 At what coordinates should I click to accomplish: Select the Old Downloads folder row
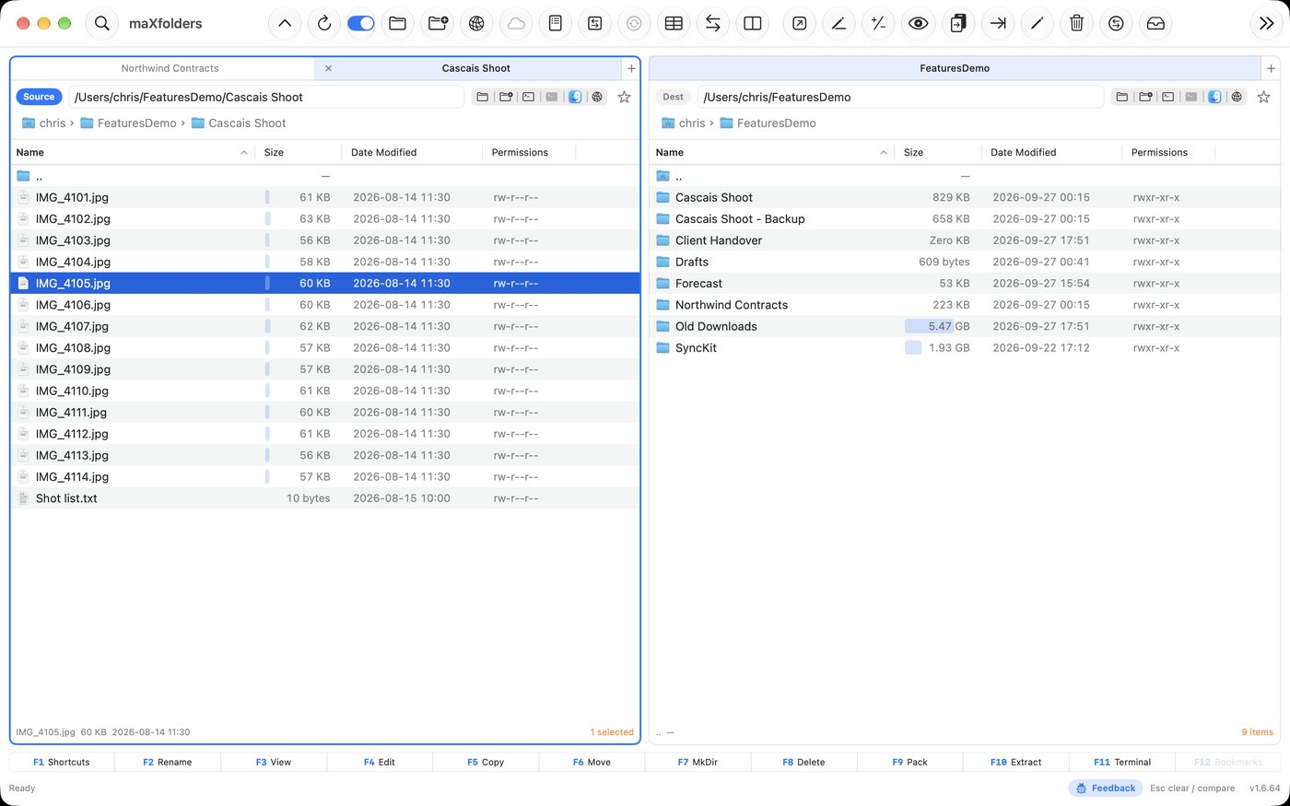coord(965,326)
